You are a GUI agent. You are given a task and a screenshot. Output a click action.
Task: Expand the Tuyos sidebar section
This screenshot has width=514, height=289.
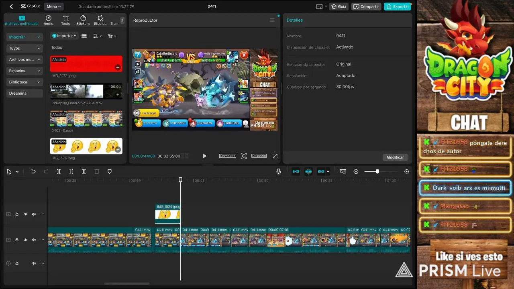[24, 48]
